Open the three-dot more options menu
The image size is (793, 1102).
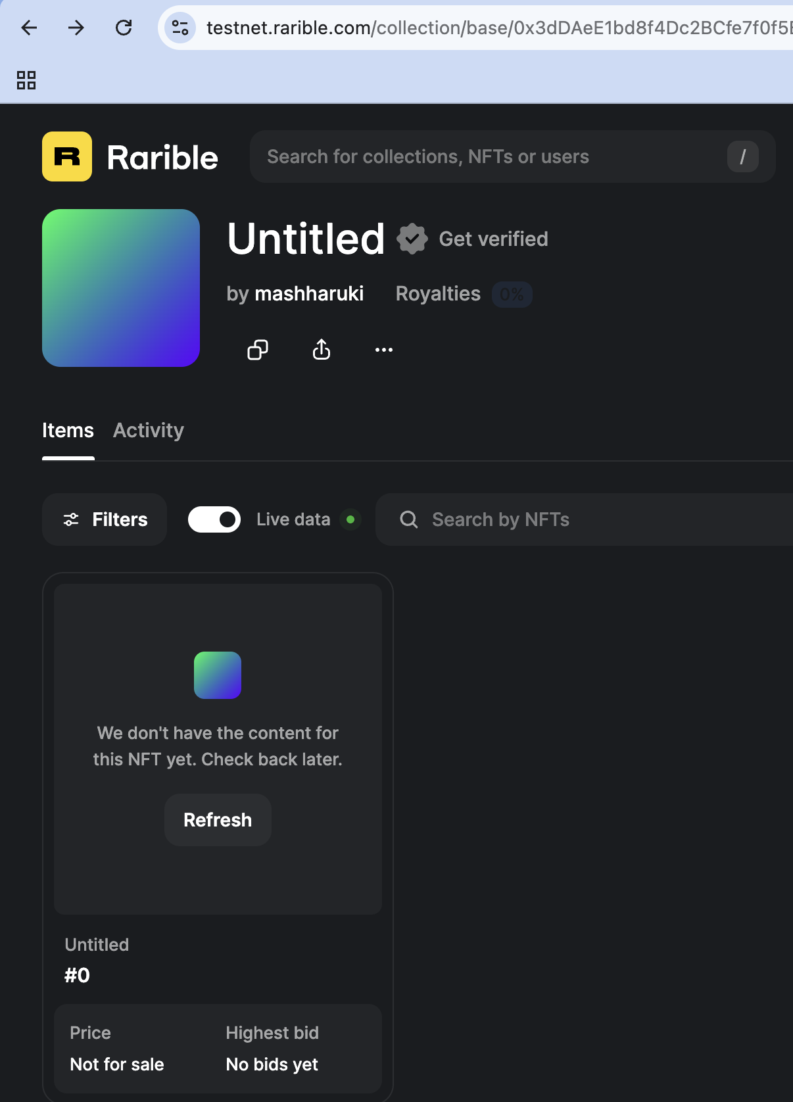tap(384, 350)
